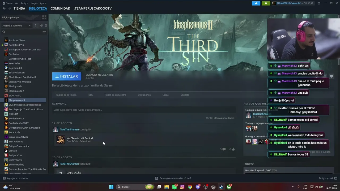340x191 pixels.
Task: Click the downloads icon in the bottom bar
Action: [157, 178]
